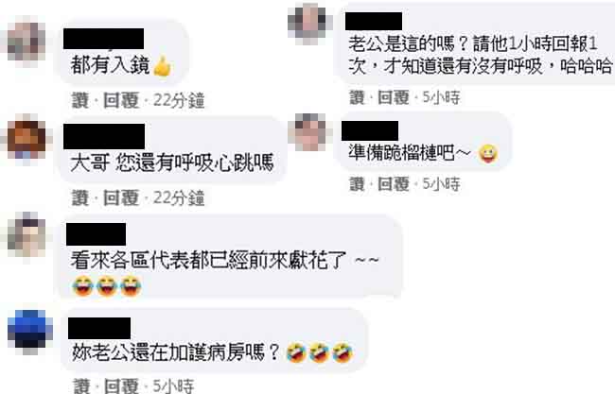Screen dimensions: 615x394
Task: Click avatar beside 老公是這的嗎 comment
Action: tap(307, 23)
